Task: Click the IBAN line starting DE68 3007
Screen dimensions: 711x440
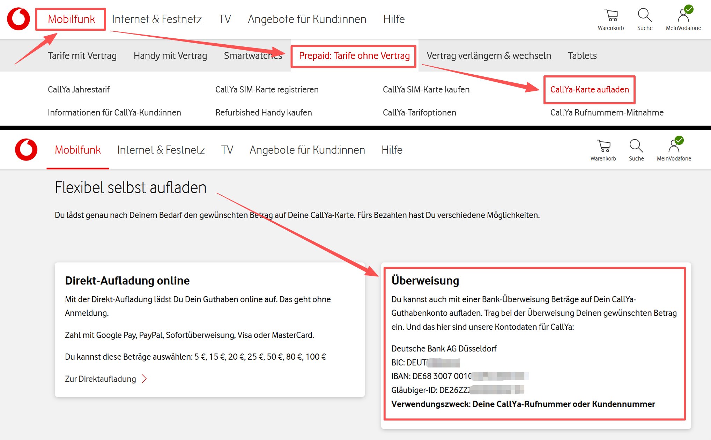Action: pyautogui.click(x=460, y=376)
